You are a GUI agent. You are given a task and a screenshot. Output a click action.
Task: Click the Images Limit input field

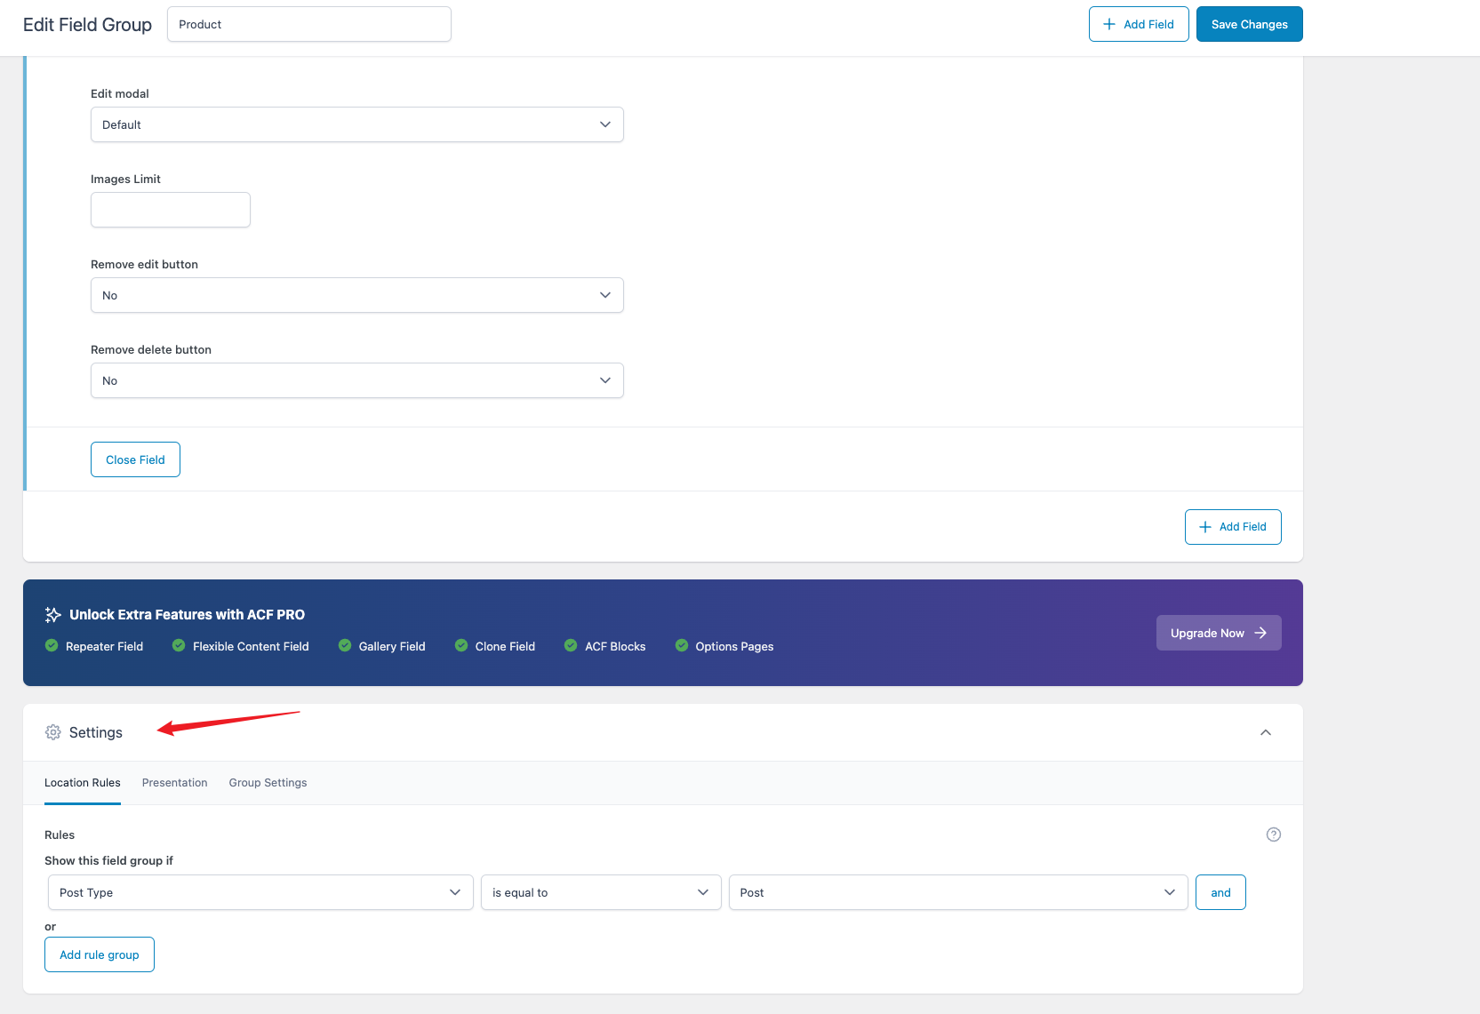coord(171,210)
